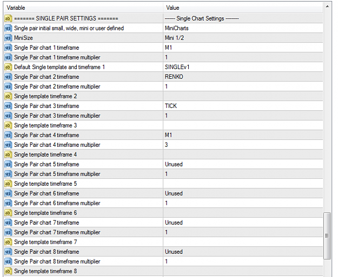
Task: Click icon of Single Pair chart 4 timeframe multiplier
Action: tap(8, 145)
